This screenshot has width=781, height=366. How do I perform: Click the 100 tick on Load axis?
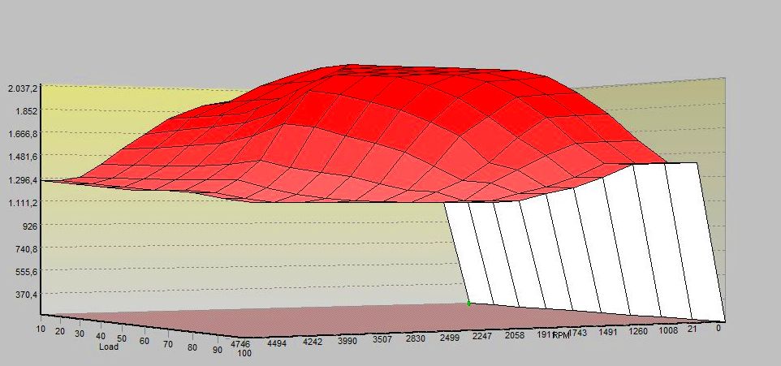coord(244,353)
